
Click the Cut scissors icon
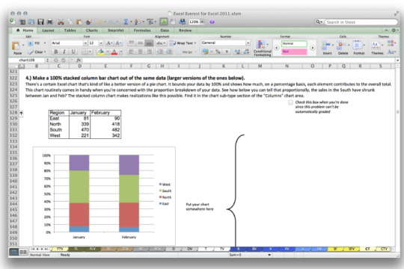(61, 22)
